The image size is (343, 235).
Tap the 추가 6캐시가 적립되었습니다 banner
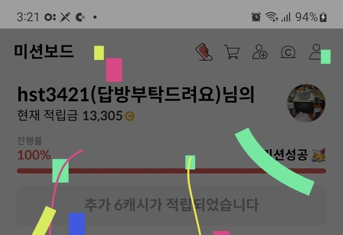(x=171, y=205)
